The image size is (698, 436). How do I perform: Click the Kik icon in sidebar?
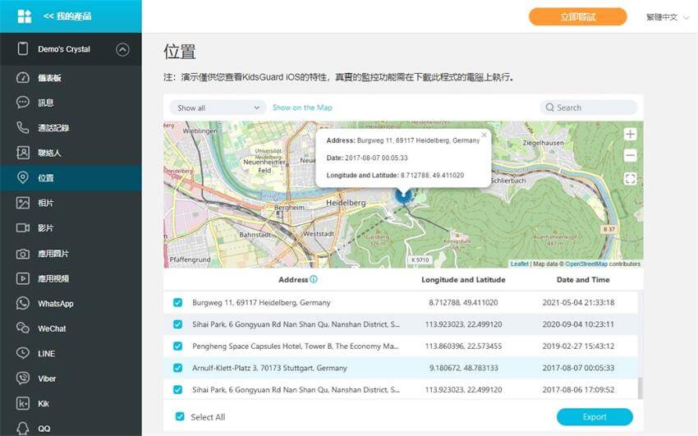[x=23, y=403]
